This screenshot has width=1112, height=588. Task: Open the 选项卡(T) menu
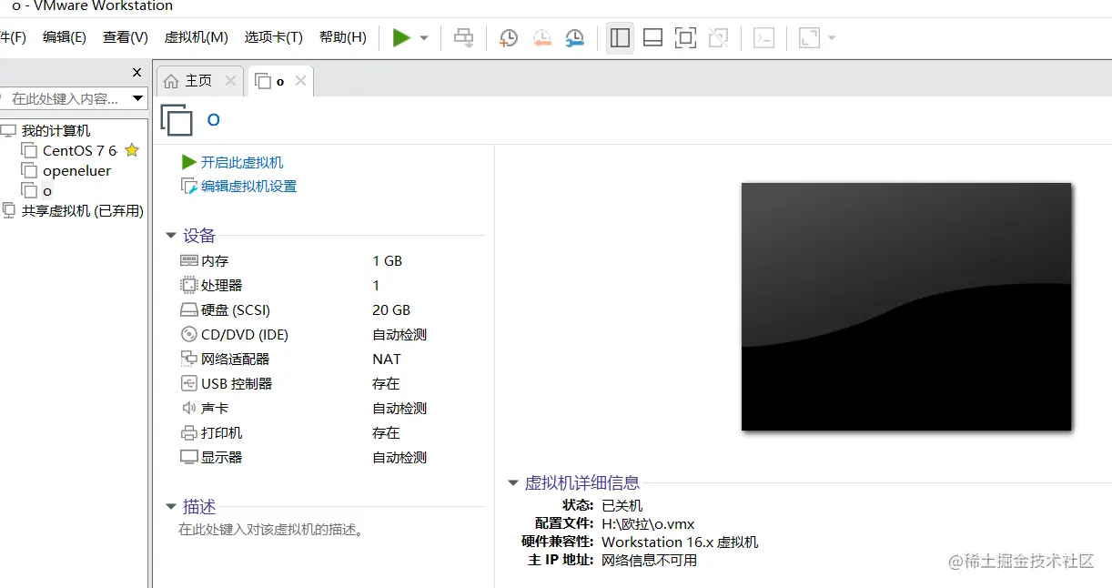tap(274, 37)
